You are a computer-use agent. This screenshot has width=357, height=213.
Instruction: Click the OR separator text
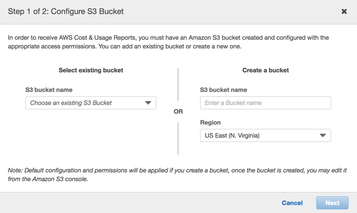coord(178,112)
